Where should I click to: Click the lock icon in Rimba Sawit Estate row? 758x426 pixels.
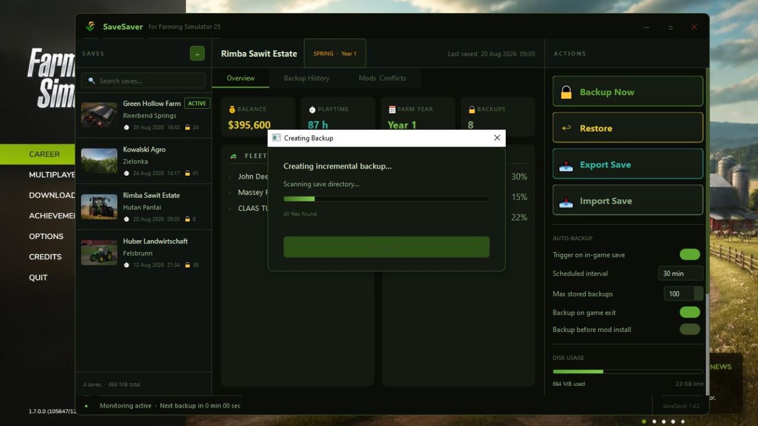click(187, 219)
